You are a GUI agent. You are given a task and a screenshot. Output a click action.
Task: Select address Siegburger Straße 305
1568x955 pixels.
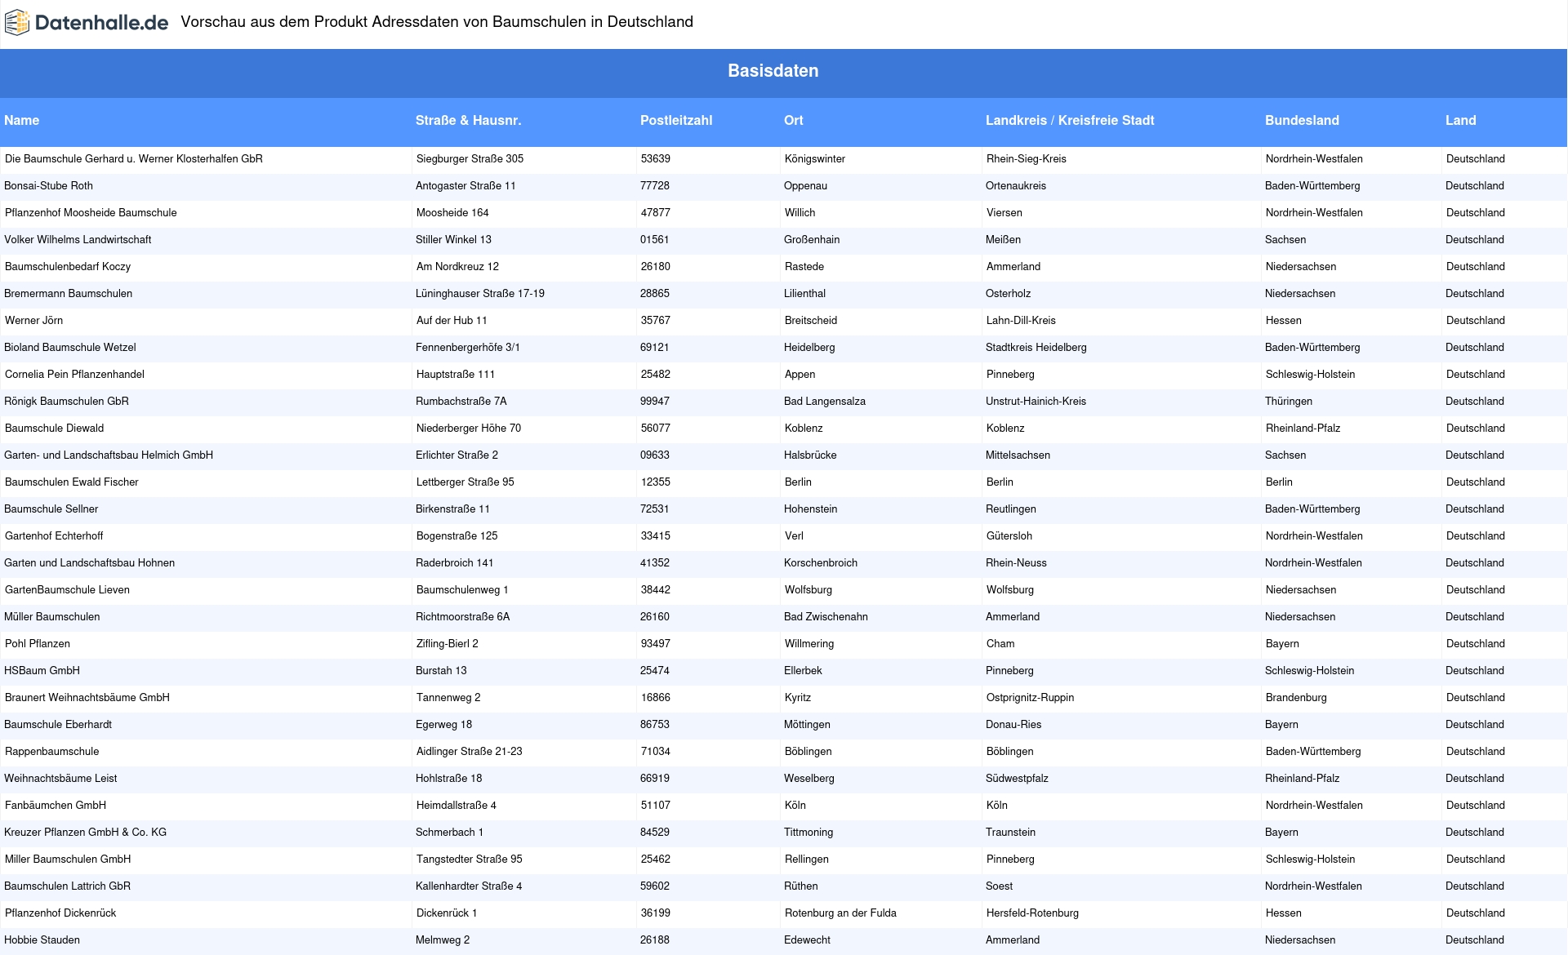tap(470, 159)
